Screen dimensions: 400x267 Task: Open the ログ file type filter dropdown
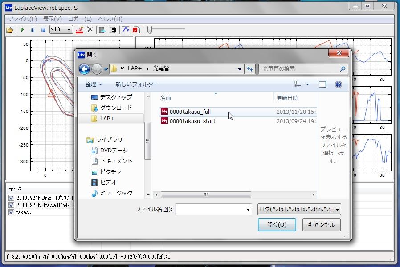click(x=299, y=209)
